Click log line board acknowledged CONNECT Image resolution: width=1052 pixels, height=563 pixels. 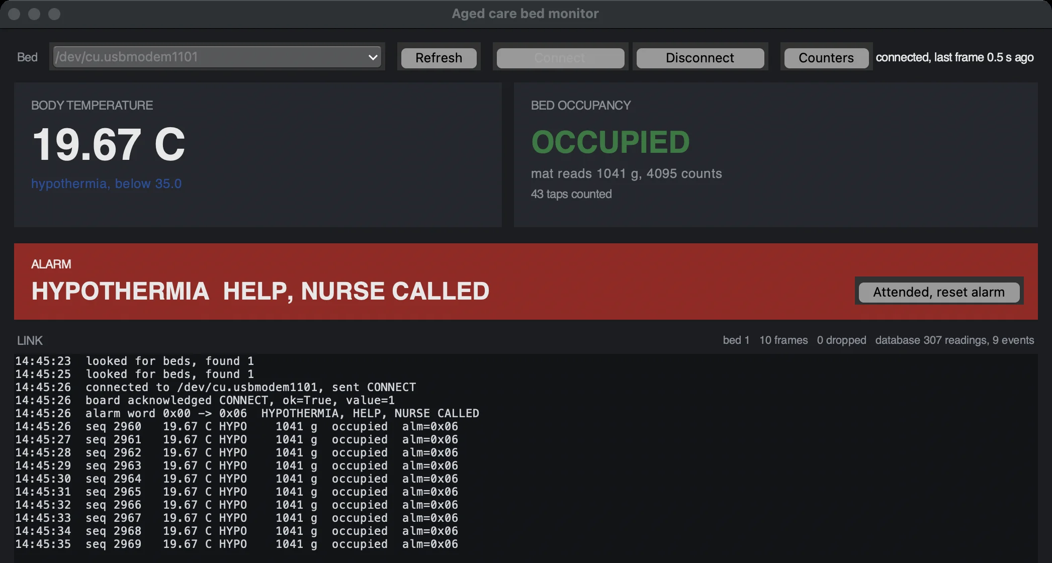click(x=205, y=400)
